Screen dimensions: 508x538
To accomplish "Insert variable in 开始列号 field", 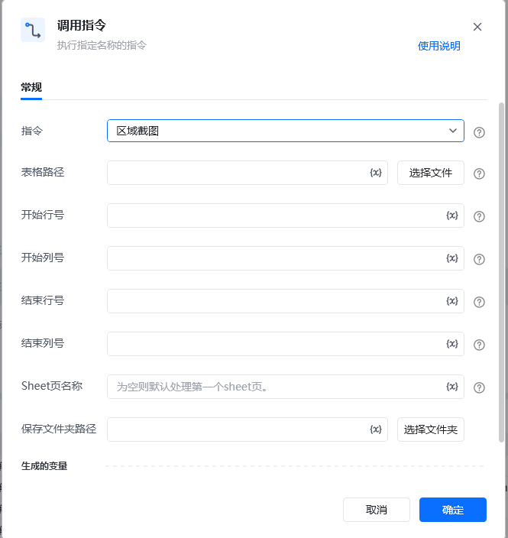I will pos(452,258).
